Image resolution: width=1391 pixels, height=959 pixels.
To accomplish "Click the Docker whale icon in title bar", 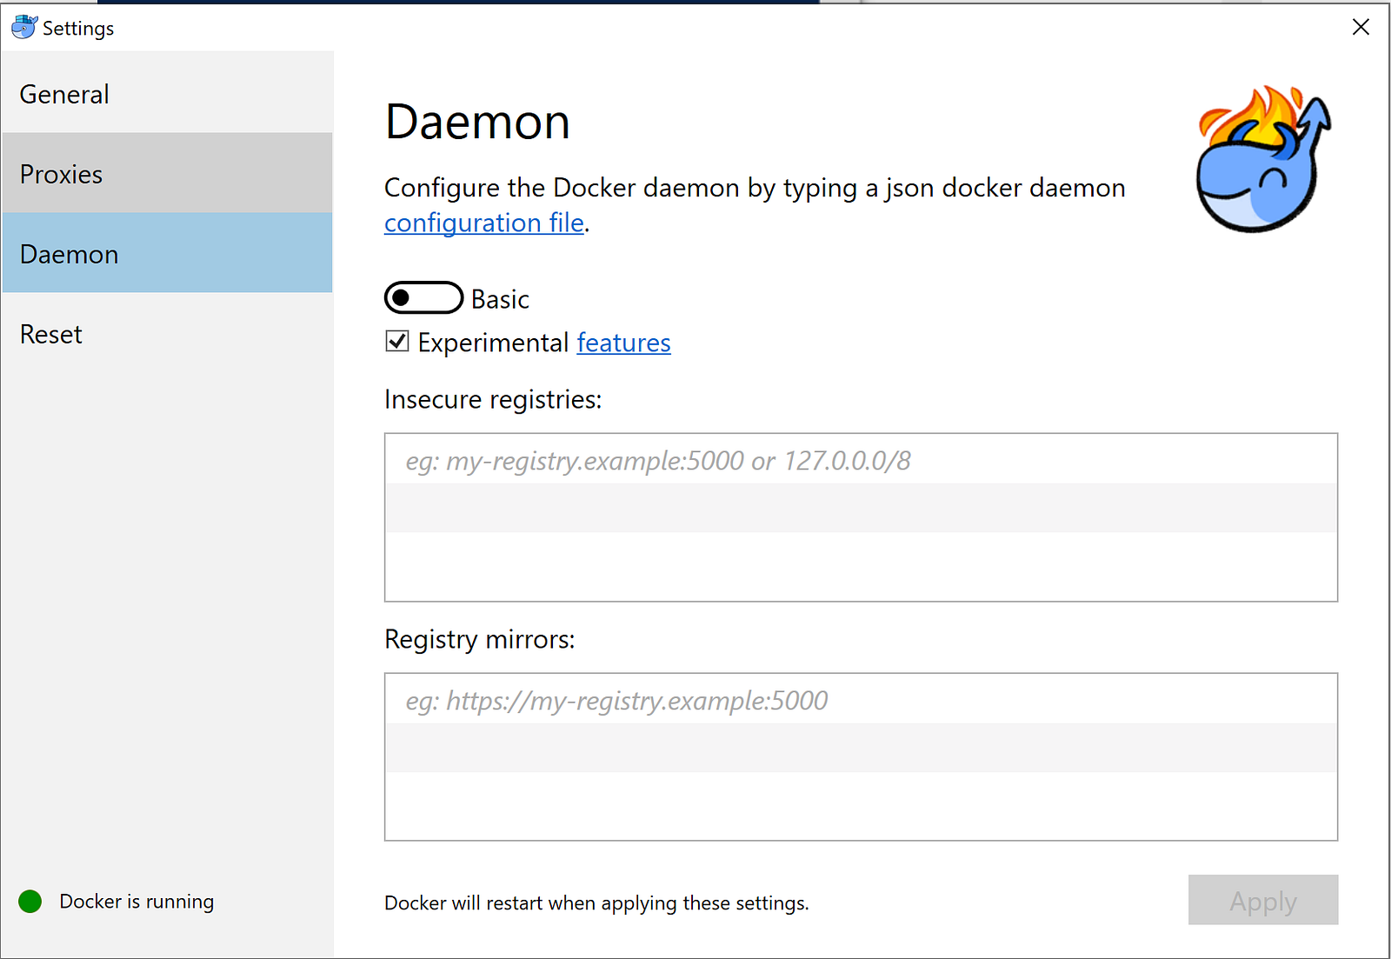I will click(x=24, y=27).
